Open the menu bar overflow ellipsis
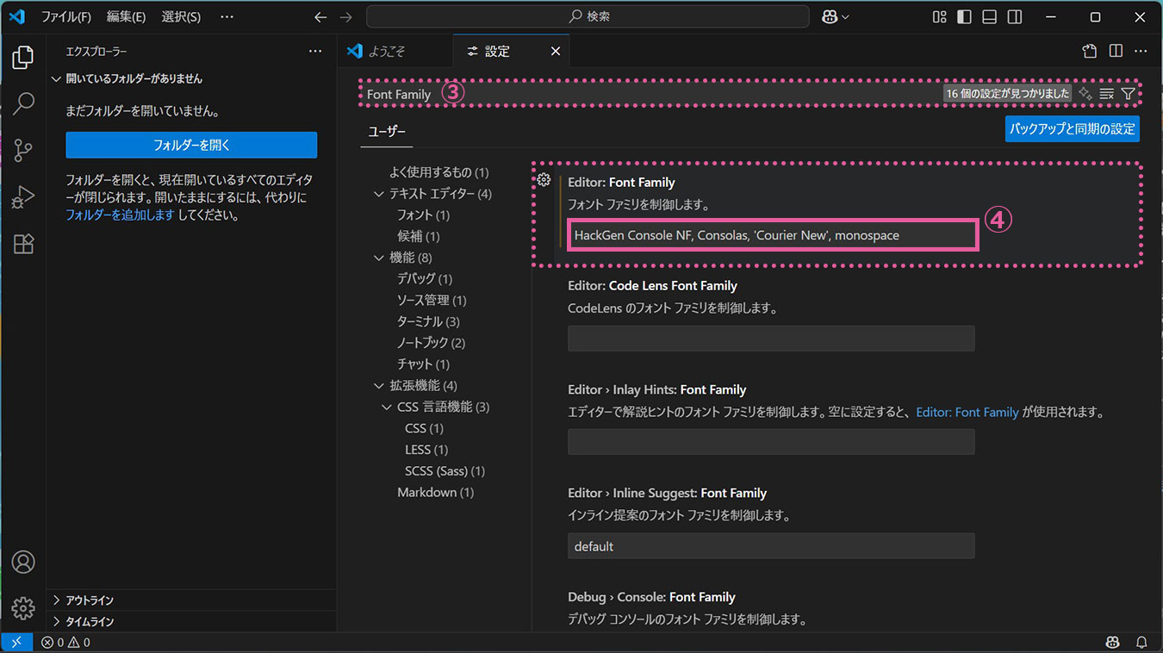Image resolution: width=1163 pixels, height=653 pixels. (x=227, y=17)
